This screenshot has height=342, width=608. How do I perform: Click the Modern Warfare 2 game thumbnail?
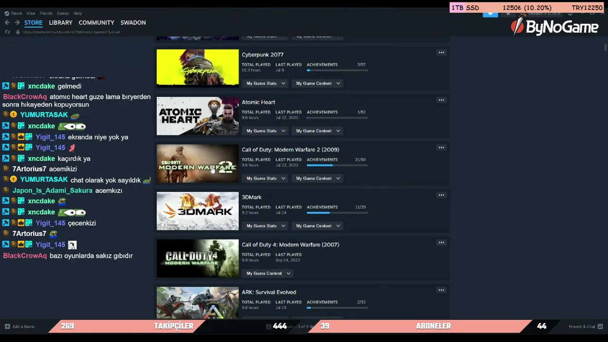click(198, 163)
